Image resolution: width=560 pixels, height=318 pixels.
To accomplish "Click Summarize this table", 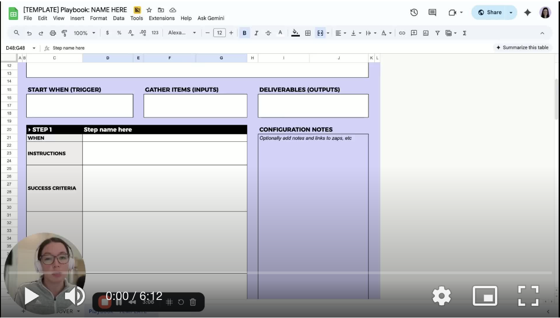I will 523,47.
